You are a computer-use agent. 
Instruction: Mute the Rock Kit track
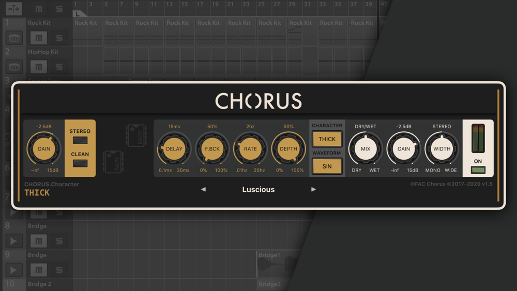39,38
